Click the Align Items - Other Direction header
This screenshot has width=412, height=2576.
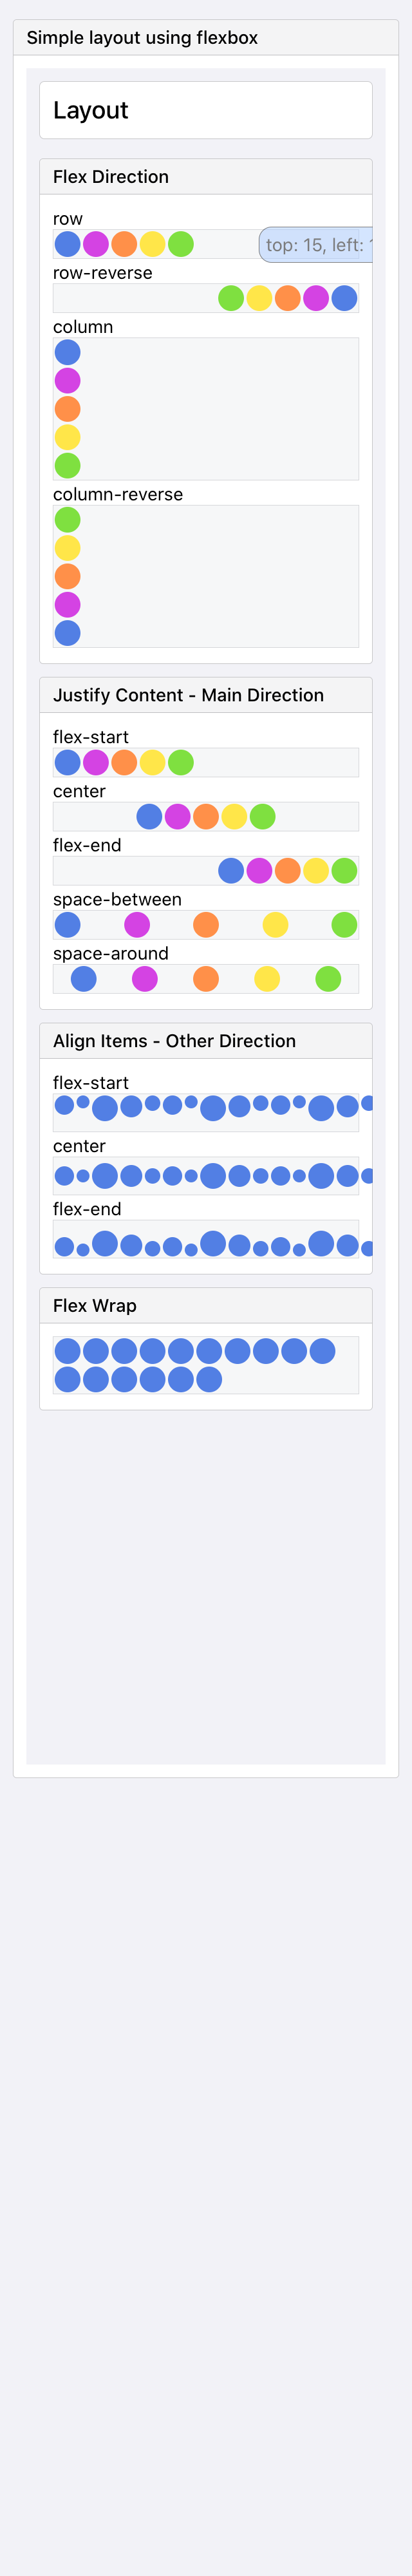click(x=206, y=1041)
